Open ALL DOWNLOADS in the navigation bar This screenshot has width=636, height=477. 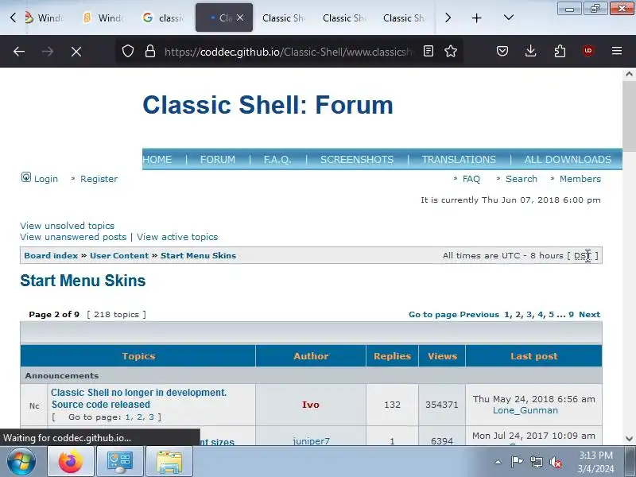[568, 160]
